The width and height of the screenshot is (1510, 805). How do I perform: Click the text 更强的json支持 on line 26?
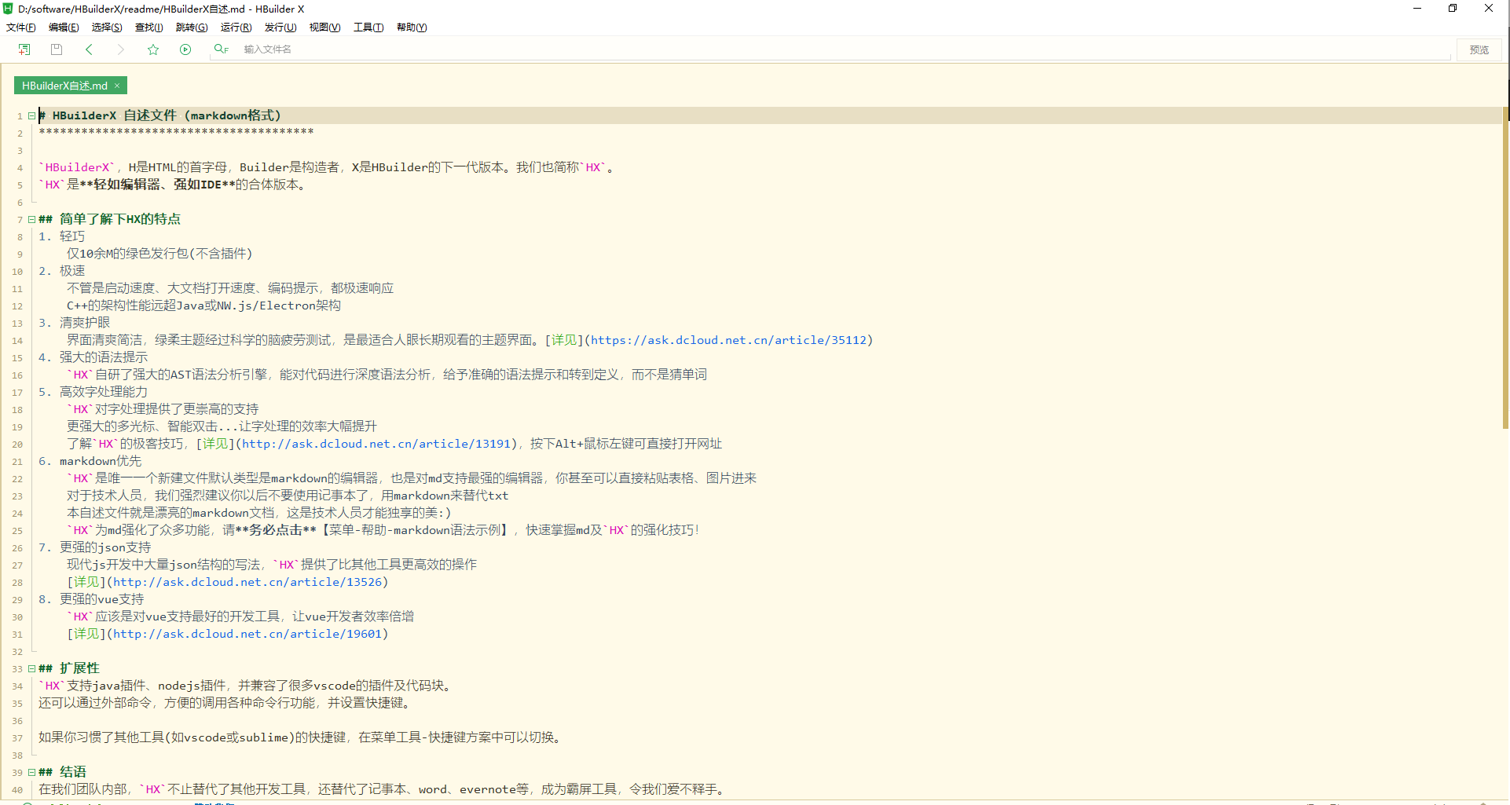tap(105, 547)
